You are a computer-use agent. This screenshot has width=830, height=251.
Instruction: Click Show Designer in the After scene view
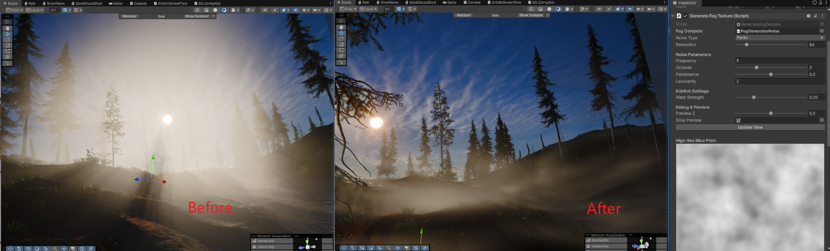pyautogui.click(x=531, y=15)
